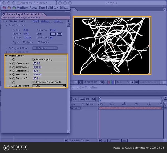This screenshot has height=153, width=167.
Task: Click the Mode column header in Timeline
Action: 73,104
